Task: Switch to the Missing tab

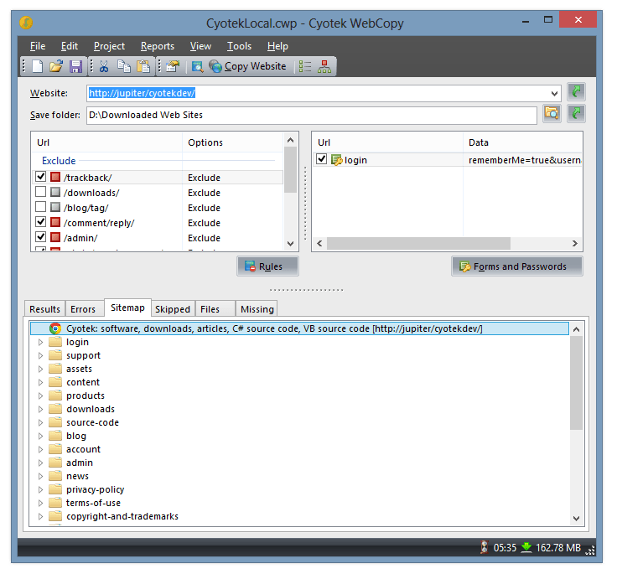Action: (257, 309)
